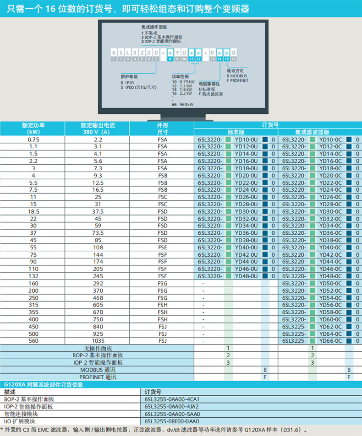Click the BOP-2 基本操作面板 option row in table
The image size is (362, 436).
click(98, 355)
